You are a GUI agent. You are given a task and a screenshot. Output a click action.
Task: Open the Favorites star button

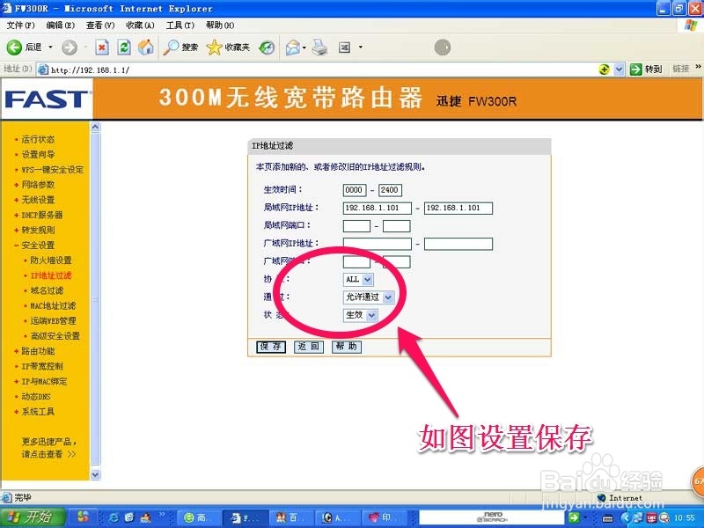click(228, 48)
